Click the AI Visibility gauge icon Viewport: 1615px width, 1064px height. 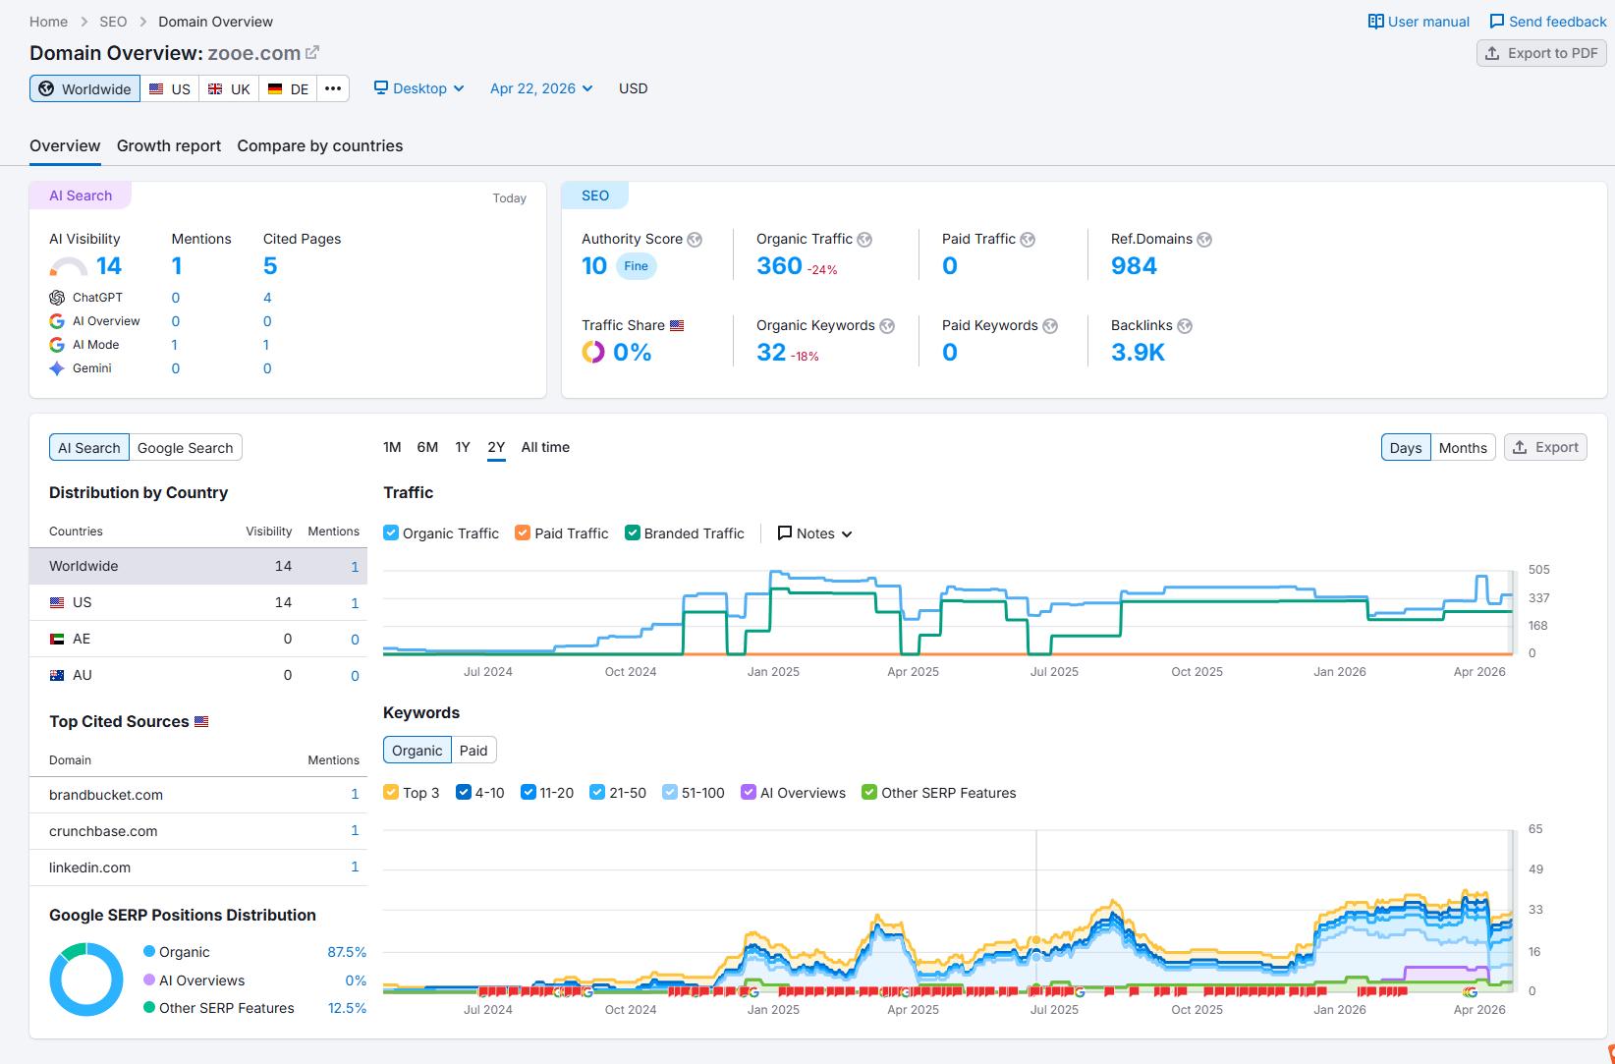pyautogui.click(x=69, y=267)
